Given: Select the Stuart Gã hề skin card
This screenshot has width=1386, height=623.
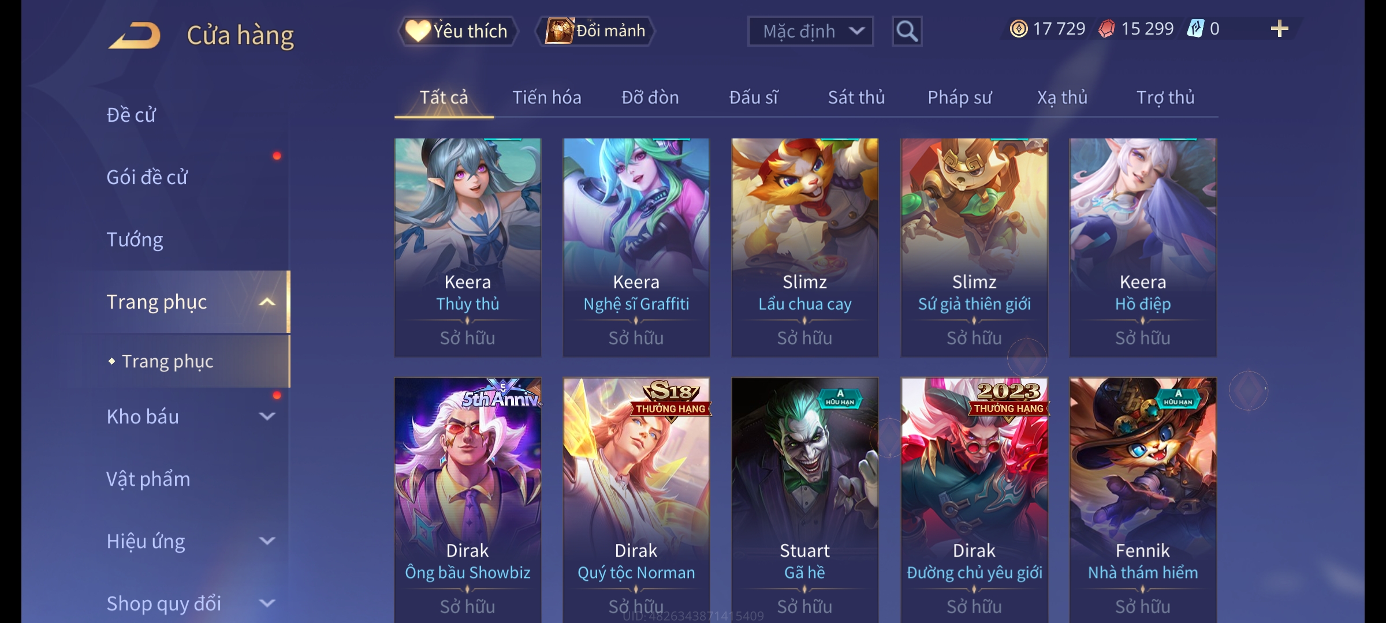Looking at the screenshot, I should pyautogui.click(x=804, y=500).
